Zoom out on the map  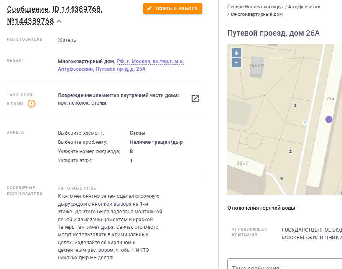coord(236,62)
